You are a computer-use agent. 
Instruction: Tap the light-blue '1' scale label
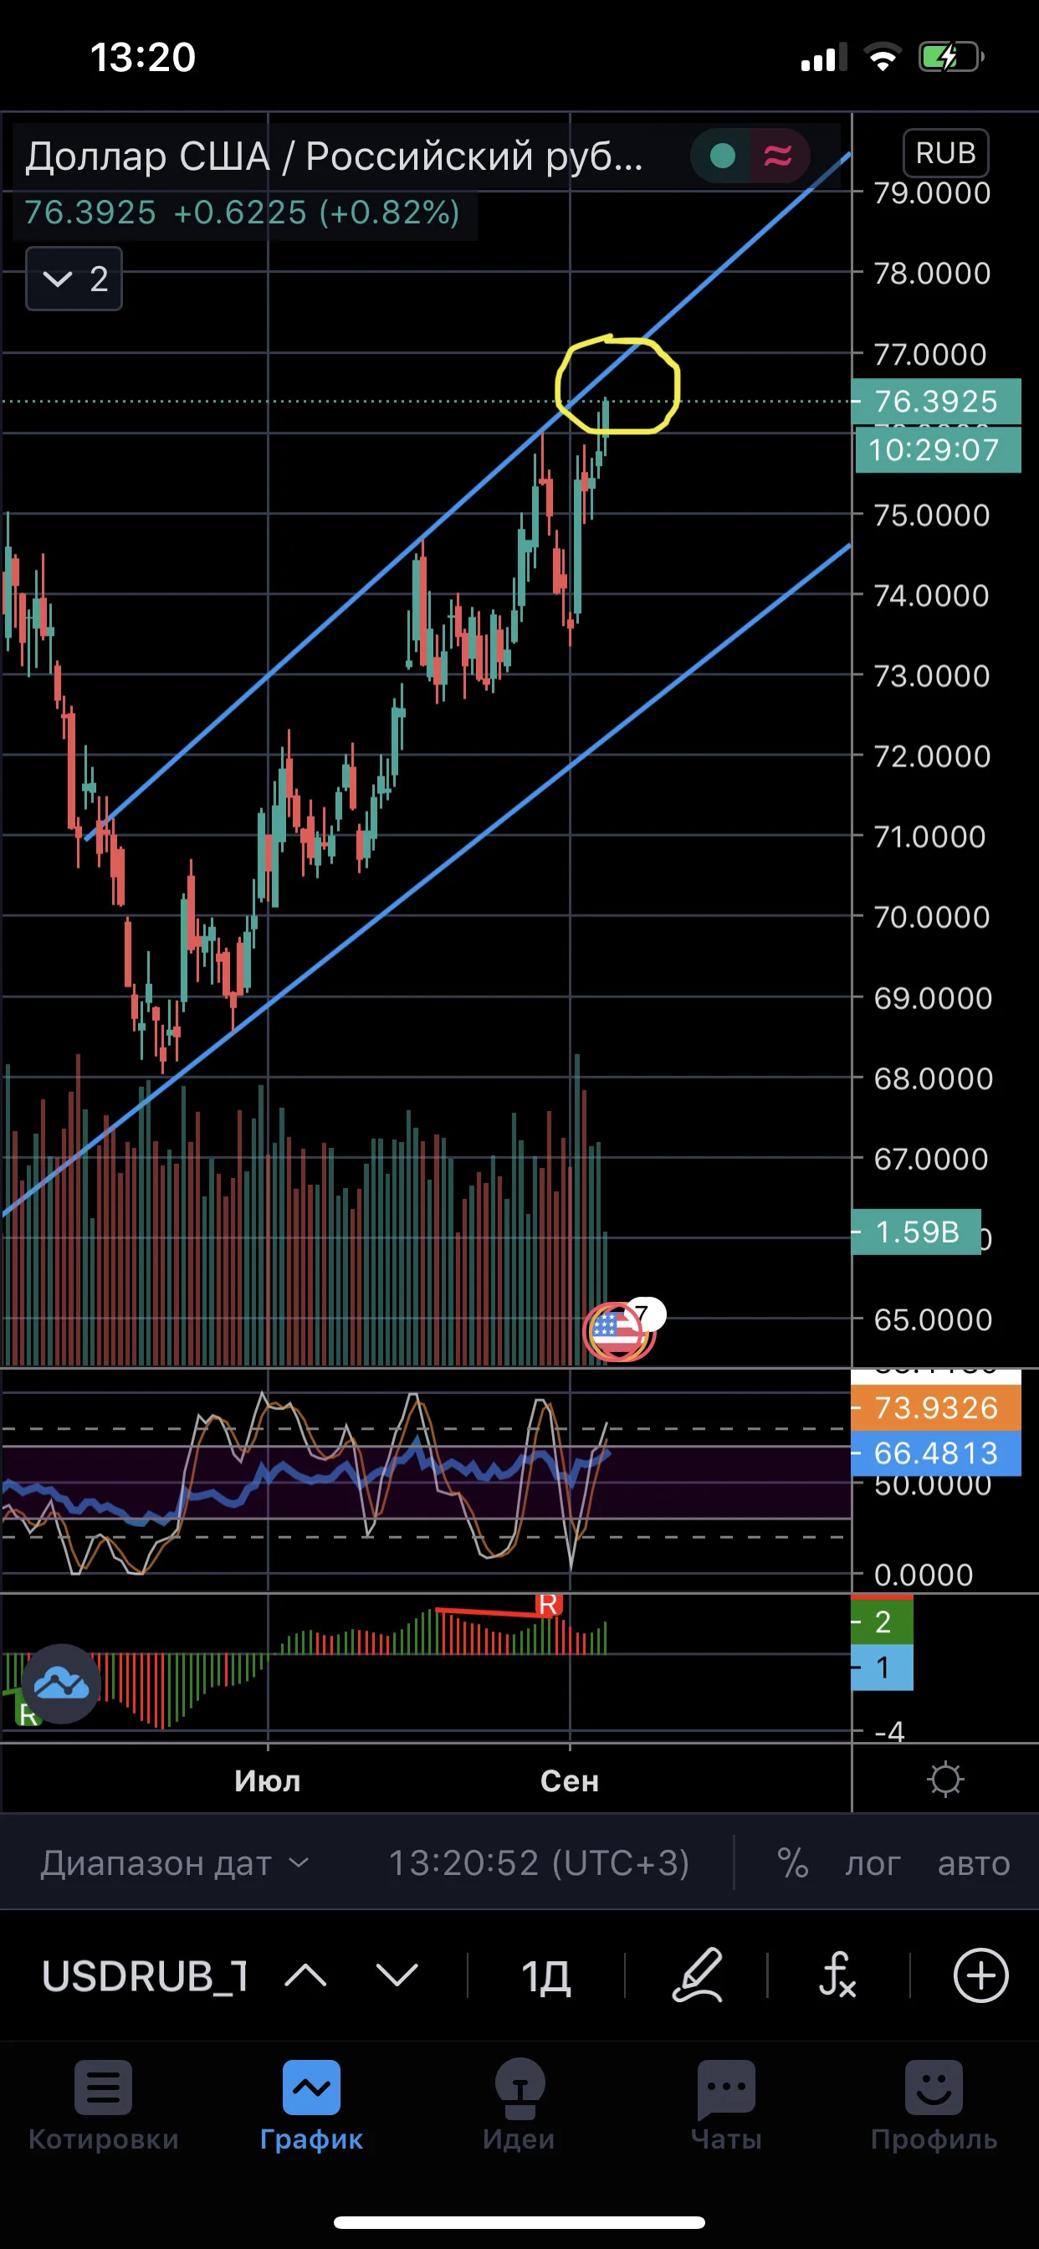pyautogui.click(x=883, y=1668)
